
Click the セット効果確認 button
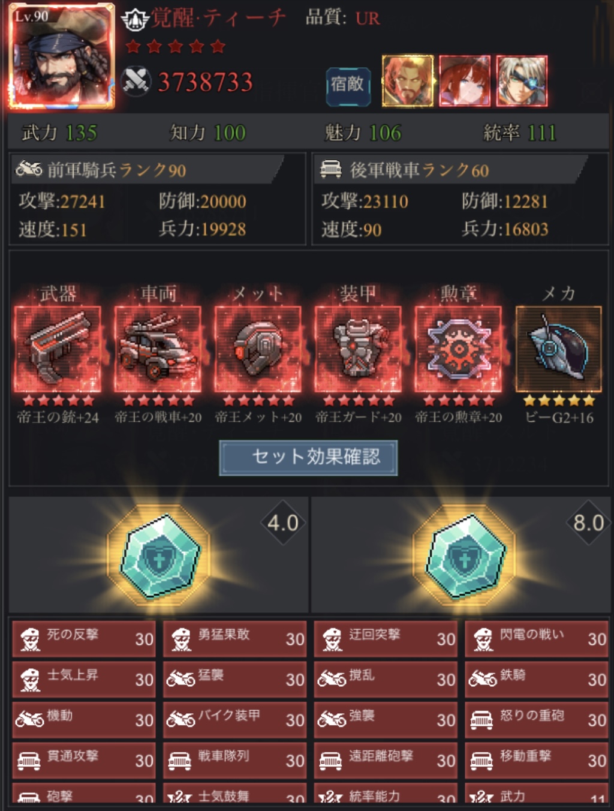click(x=308, y=458)
